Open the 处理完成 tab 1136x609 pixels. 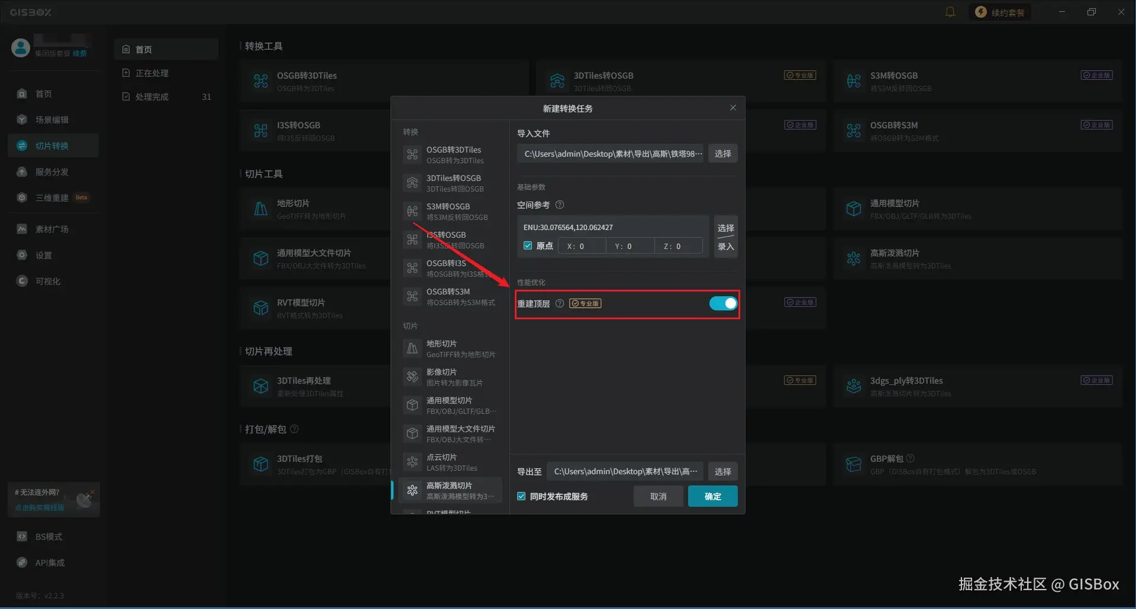point(166,96)
